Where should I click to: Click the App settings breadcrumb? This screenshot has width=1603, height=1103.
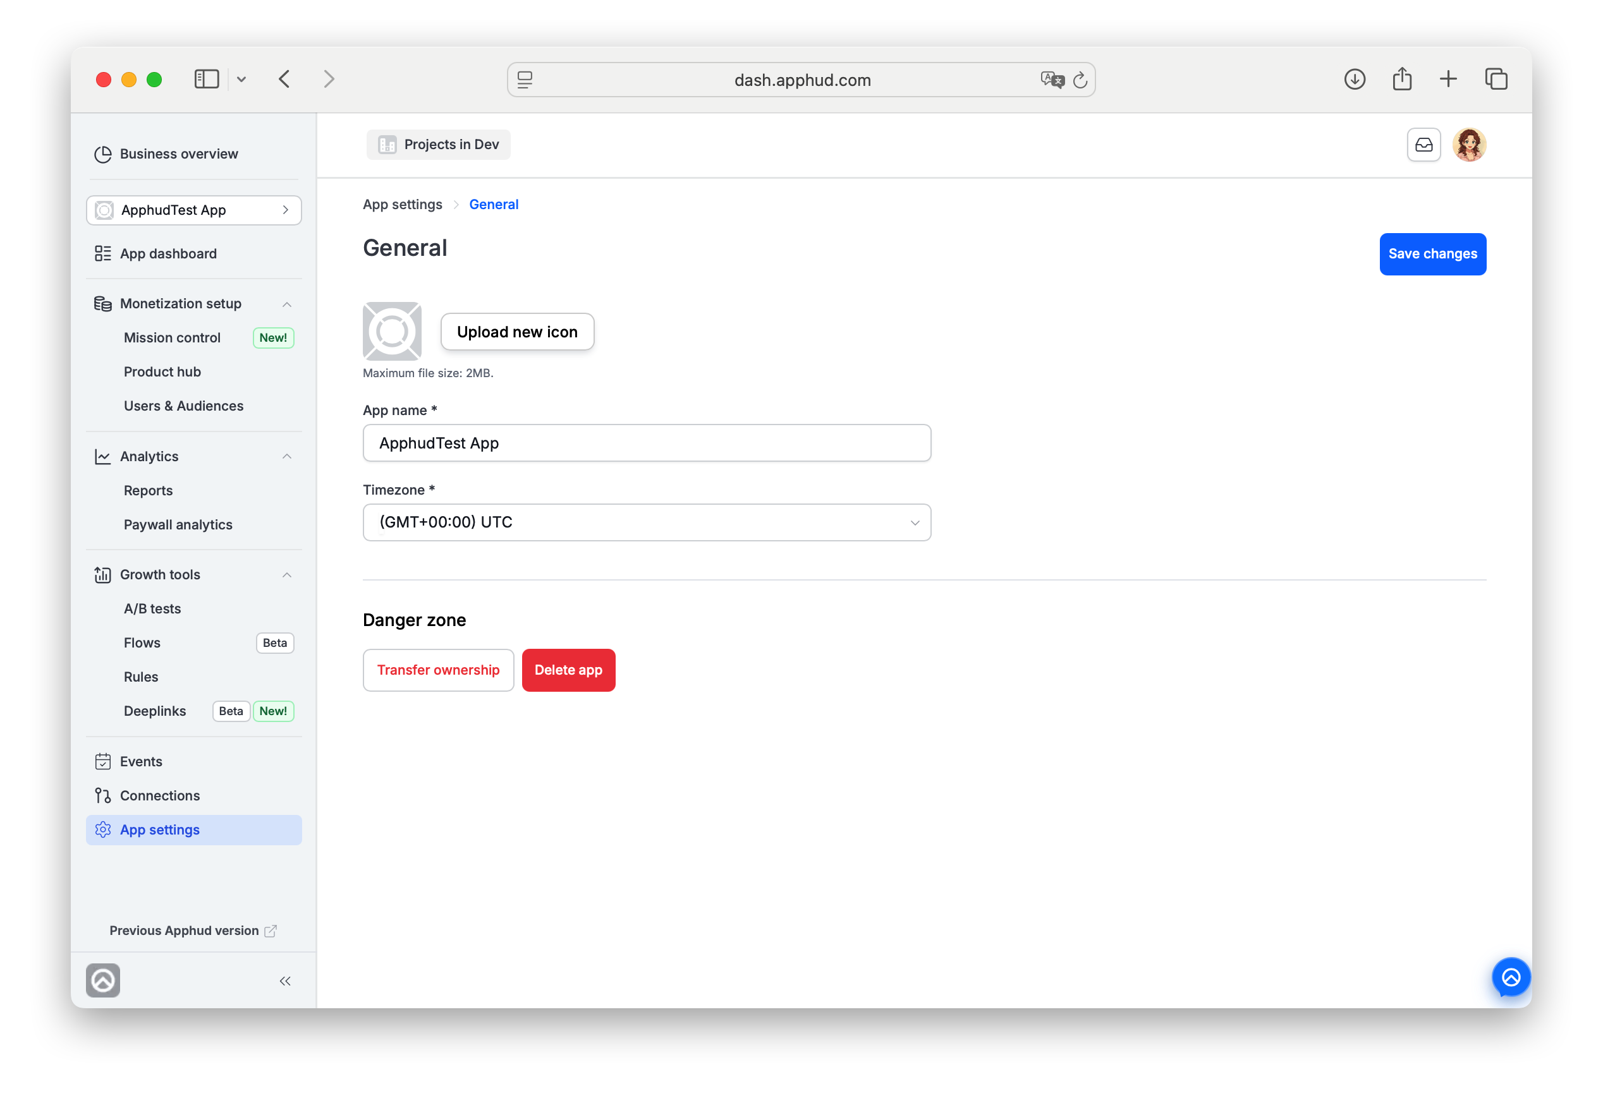point(403,205)
